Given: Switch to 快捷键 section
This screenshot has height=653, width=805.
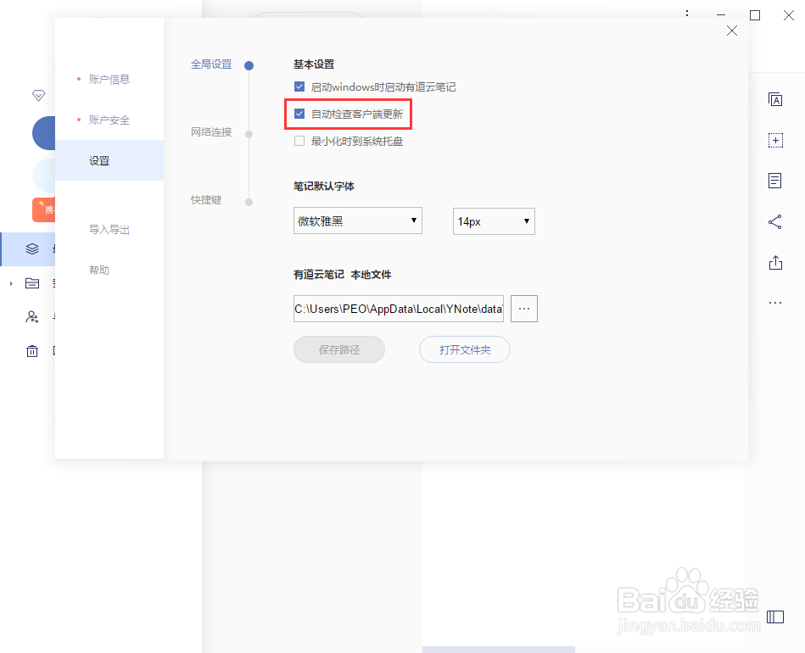Looking at the screenshot, I should [206, 199].
